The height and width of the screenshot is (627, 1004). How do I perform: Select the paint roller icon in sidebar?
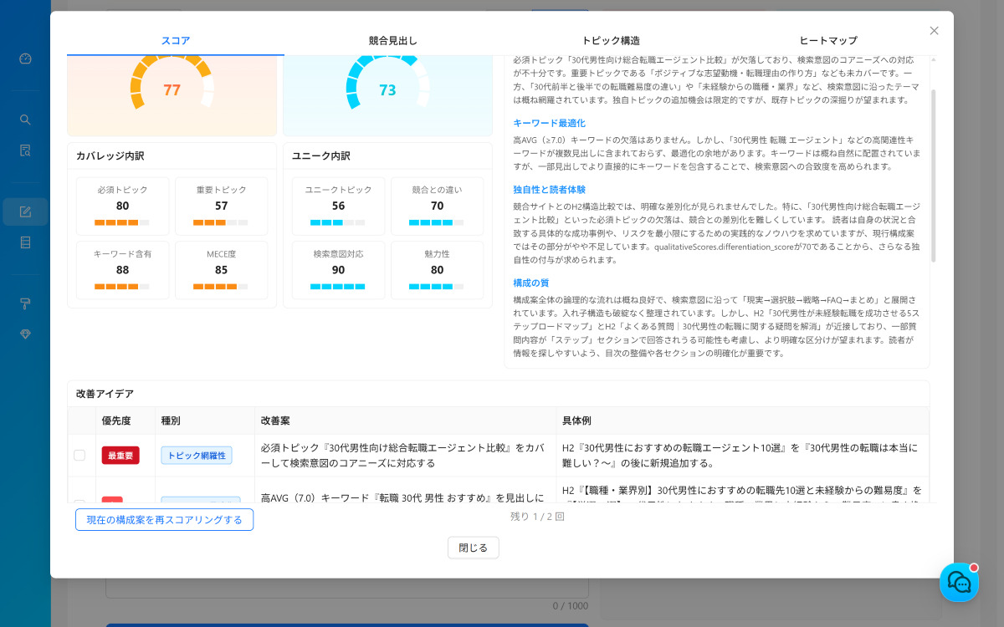[x=25, y=303]
